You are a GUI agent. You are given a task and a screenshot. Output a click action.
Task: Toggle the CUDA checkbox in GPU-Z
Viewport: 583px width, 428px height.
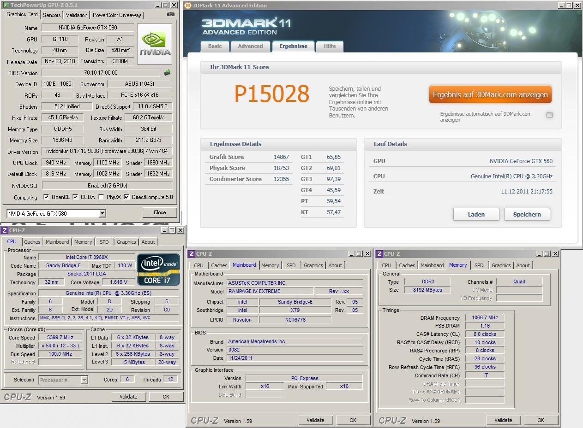75,197
